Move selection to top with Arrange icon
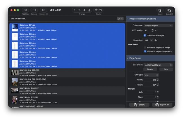This screenshot has height=118, width=183. (74, 10)
